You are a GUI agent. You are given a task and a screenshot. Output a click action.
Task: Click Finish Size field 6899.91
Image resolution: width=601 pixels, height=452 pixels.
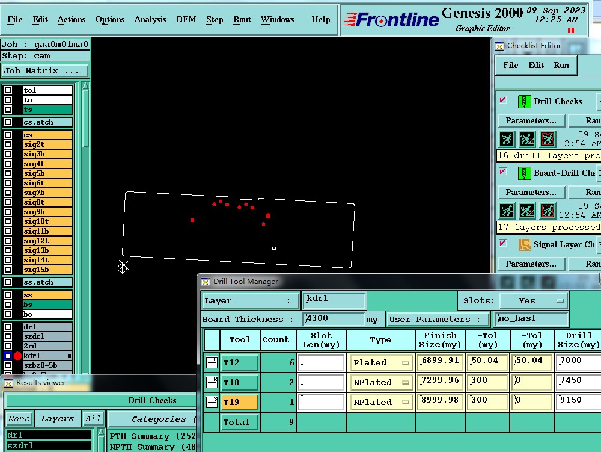coord(440,362)
